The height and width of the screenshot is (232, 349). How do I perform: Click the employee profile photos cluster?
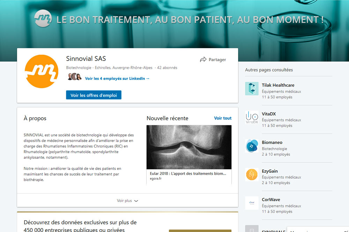point(74,76)
